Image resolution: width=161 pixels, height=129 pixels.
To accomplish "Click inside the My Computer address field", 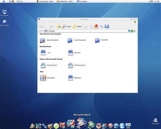I will 86,31.
